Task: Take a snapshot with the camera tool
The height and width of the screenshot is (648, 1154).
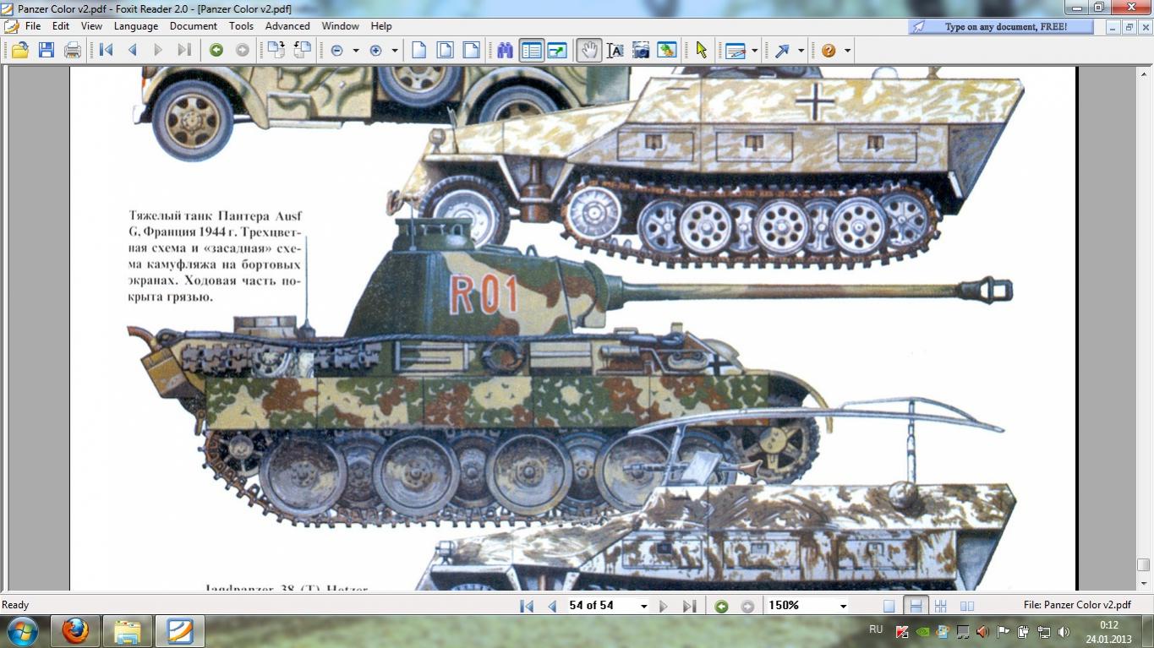Action: pos(642,50)
